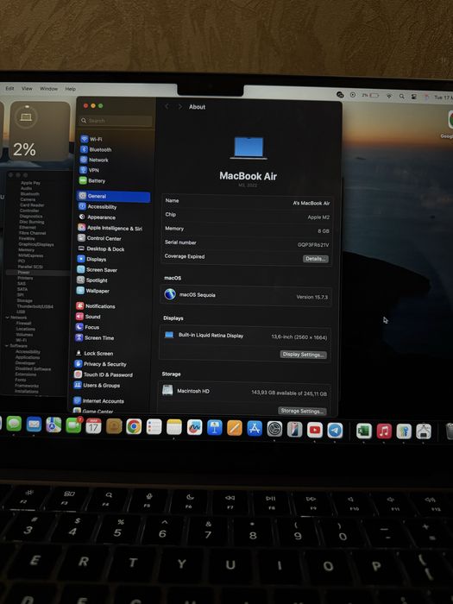Viewport: 453px width, 604px height.
Task: Open Users & Groups settings
Action: [x=97, y=385]
